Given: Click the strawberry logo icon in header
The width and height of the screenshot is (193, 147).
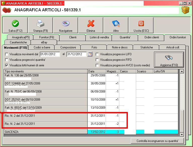Looking at the screenshot, I should click(7, 10).
